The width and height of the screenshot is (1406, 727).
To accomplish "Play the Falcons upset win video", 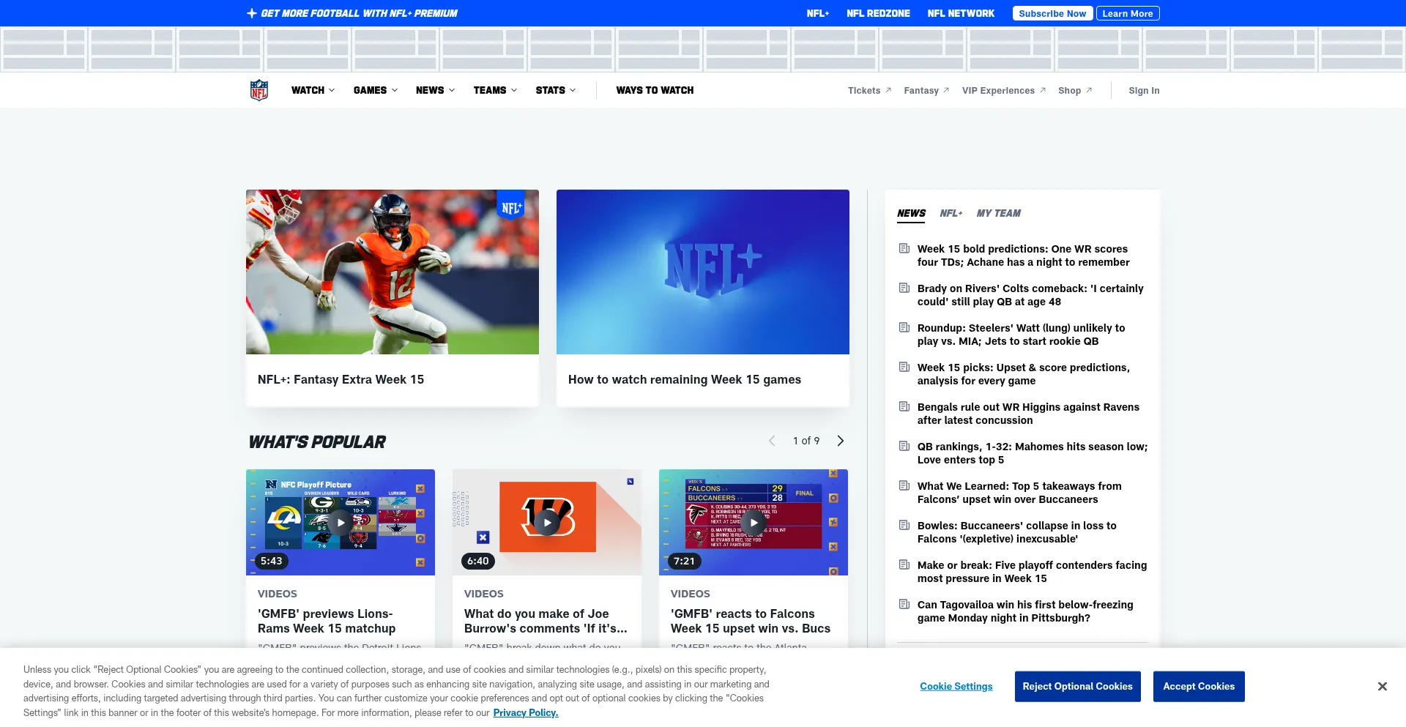I will pos(754,523).
